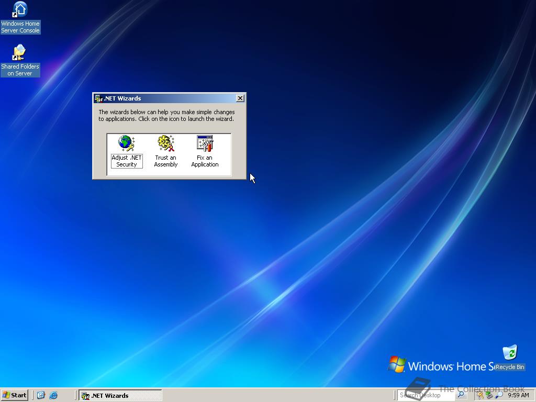Click the .NET Wizards title bar icon
This screenshot has height=402, width=536.
[98, 98]
